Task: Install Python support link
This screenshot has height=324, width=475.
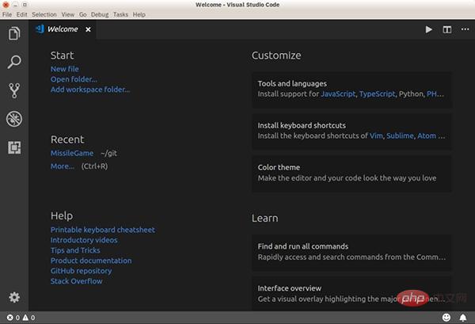Action: [x=411, y=94]
